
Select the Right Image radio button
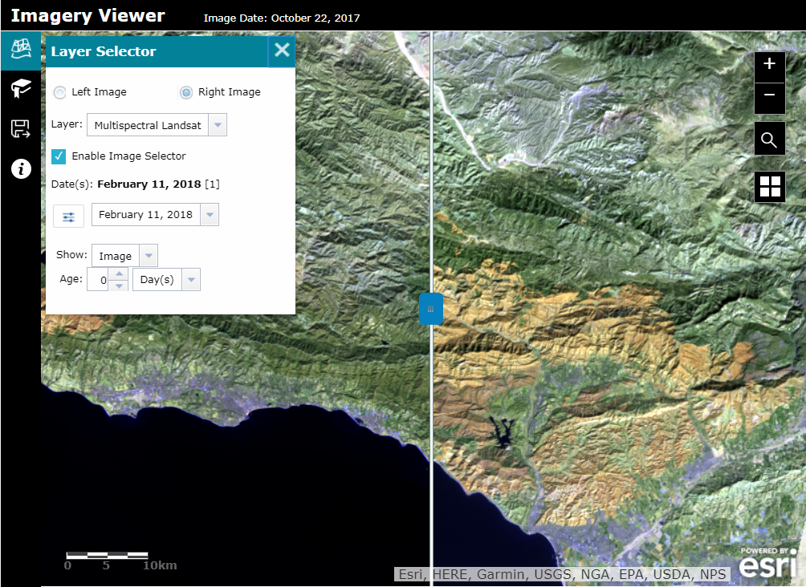pos(186,92)
